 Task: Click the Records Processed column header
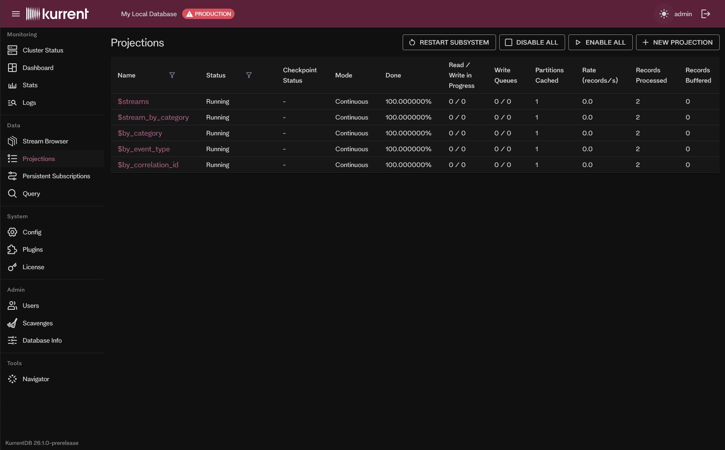pos(651,75)
